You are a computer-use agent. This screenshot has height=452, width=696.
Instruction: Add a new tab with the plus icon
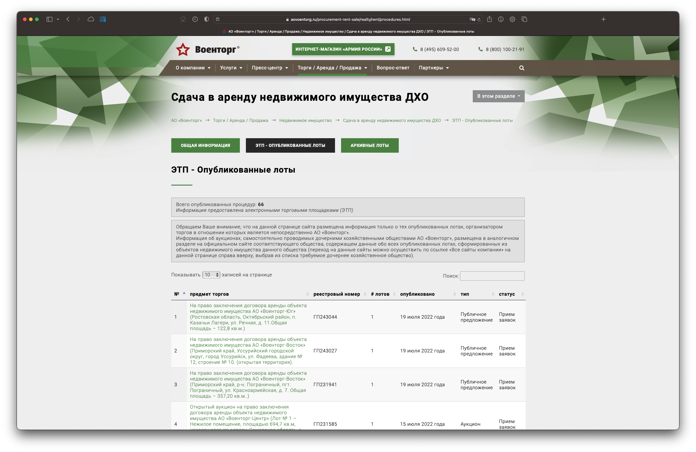(603, 19)
